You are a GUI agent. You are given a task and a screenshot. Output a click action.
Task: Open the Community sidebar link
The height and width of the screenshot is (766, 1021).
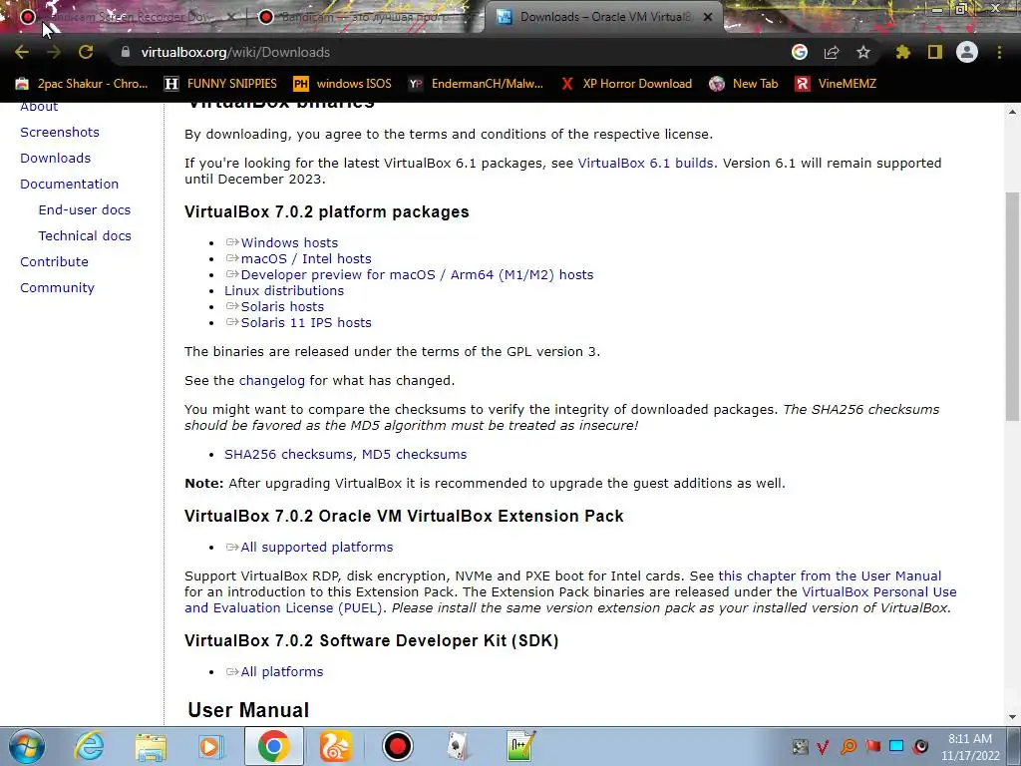(57, 288)
